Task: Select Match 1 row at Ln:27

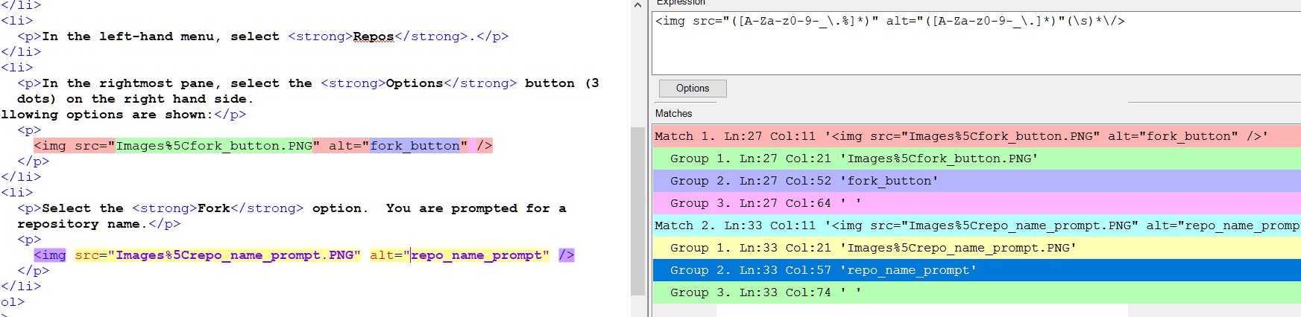Action: (x=977, y=136)
